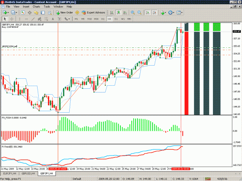Switch timeframe to M1
Screen dimensions: 242x181
[76, 19]
